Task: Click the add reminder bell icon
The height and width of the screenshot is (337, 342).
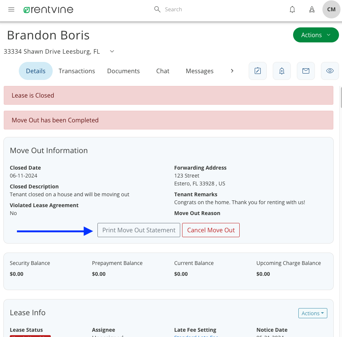Action: pos(282,71)
